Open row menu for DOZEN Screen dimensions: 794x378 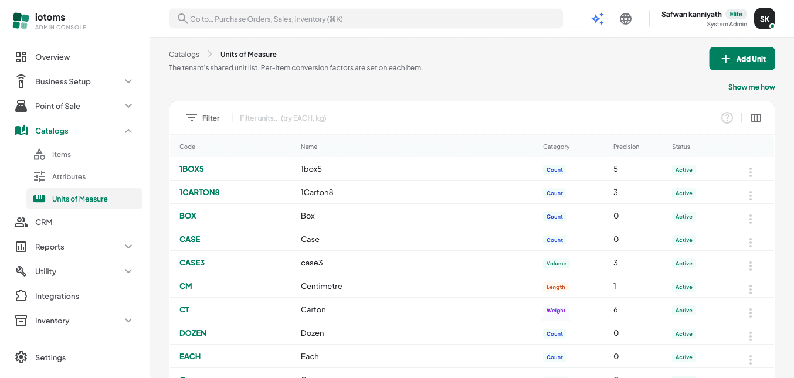click(751, 336)
